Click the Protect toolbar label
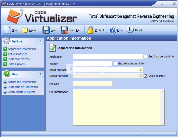The image size is (178, 137). click(100, 30)
